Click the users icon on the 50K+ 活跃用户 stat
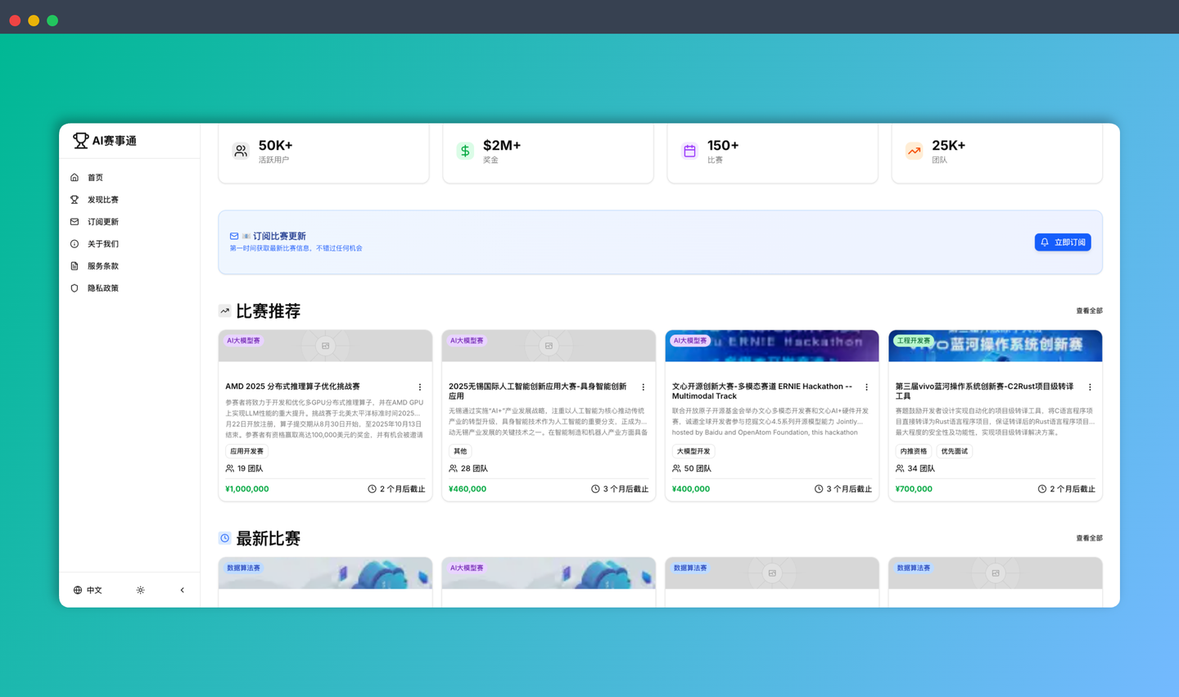This screenshot has width=1179, height=697. click(240, 151)
